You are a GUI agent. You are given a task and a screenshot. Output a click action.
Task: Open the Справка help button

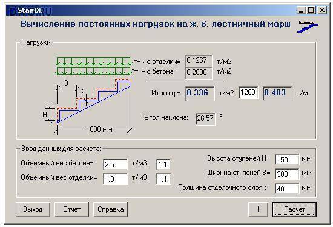click(110, 209)
